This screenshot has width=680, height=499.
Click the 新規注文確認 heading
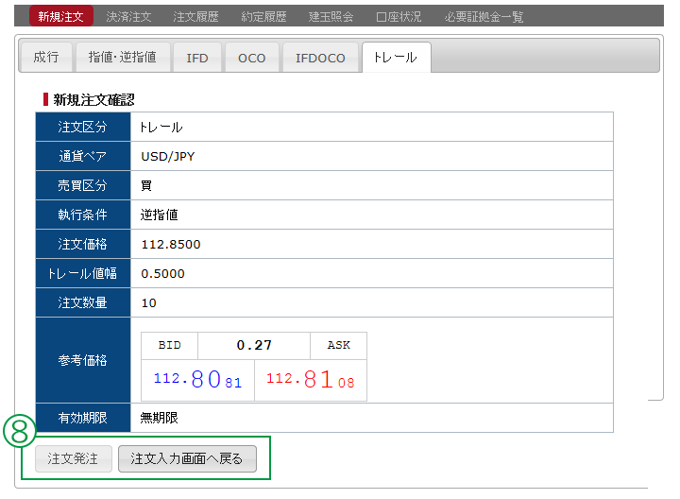93,100
